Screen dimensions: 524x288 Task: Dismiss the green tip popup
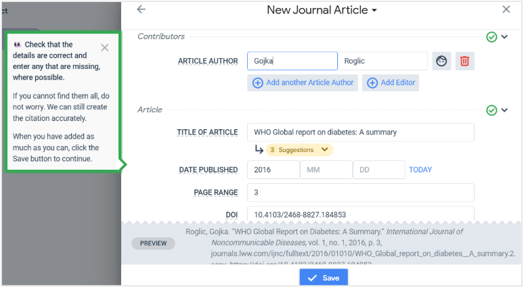pos(104,47)
